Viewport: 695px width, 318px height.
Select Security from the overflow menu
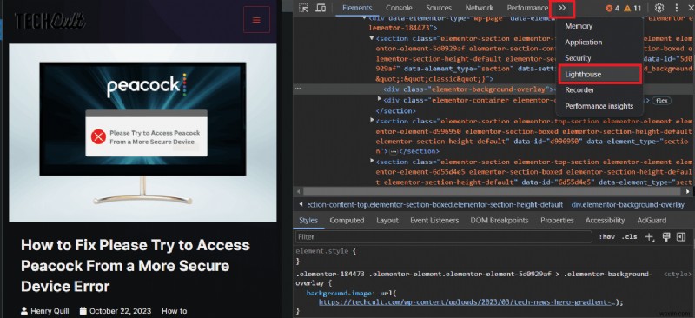578,58
